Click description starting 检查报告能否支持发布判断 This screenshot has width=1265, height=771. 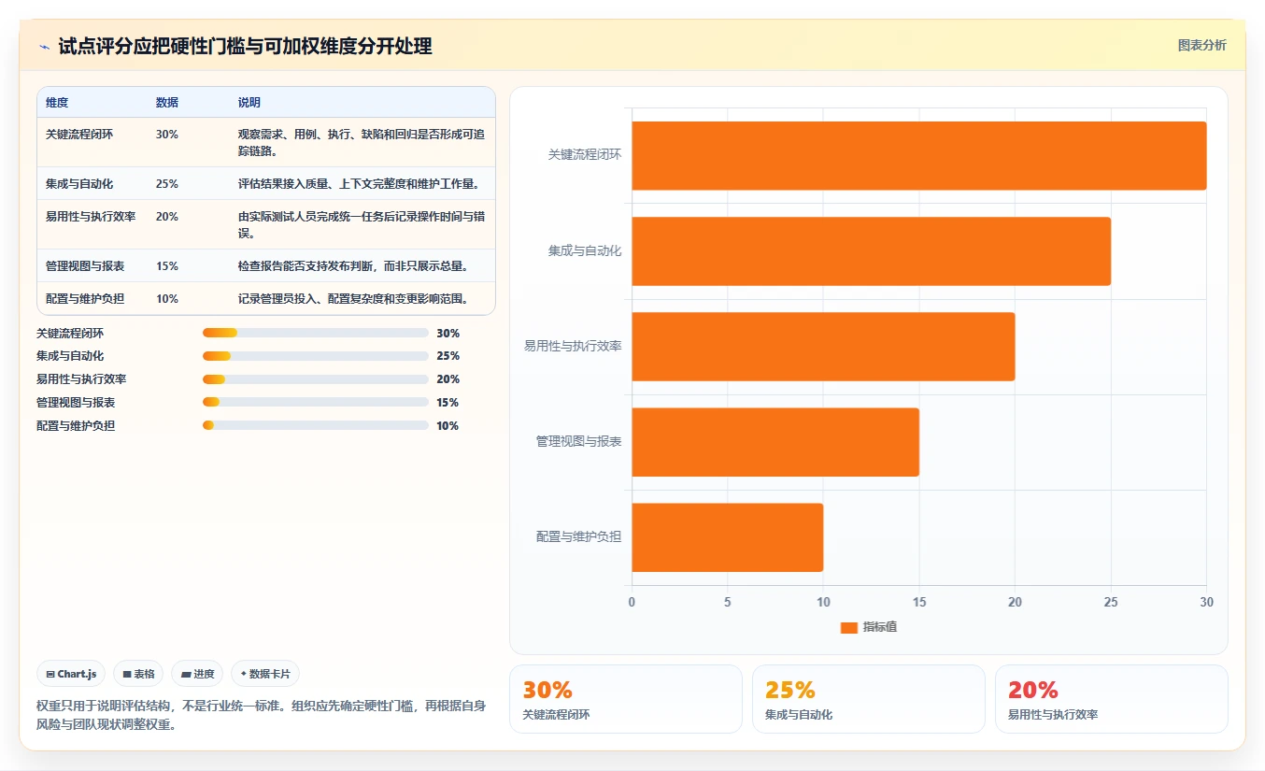[353, 266]
